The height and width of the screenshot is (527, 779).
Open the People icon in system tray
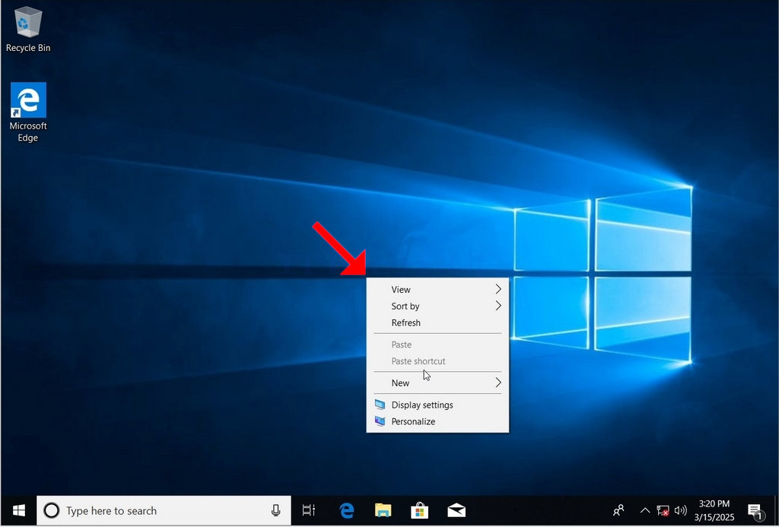coord(618,510)
